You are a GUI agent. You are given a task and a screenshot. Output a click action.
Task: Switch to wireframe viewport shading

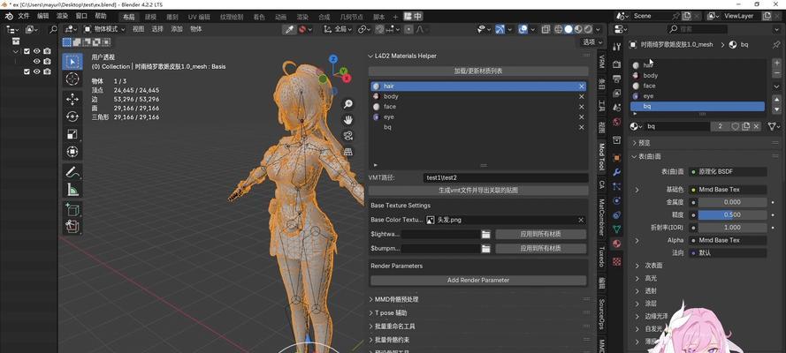[559, 29]
